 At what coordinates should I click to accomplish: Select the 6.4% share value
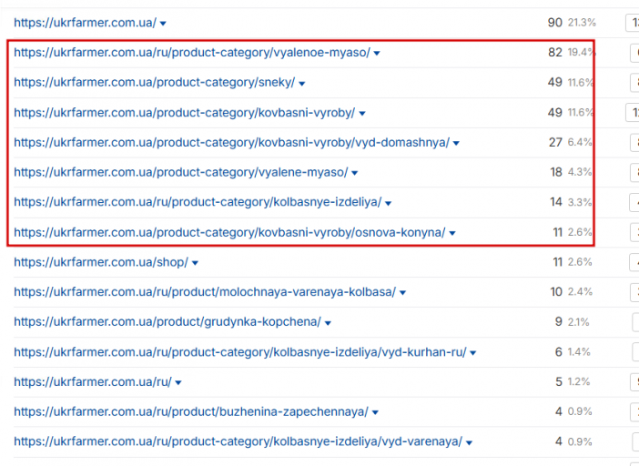pyautogui.click(x=580, y=143)
